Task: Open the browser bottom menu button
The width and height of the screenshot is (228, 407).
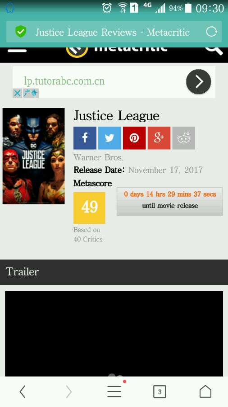Action: pos(114,392)
